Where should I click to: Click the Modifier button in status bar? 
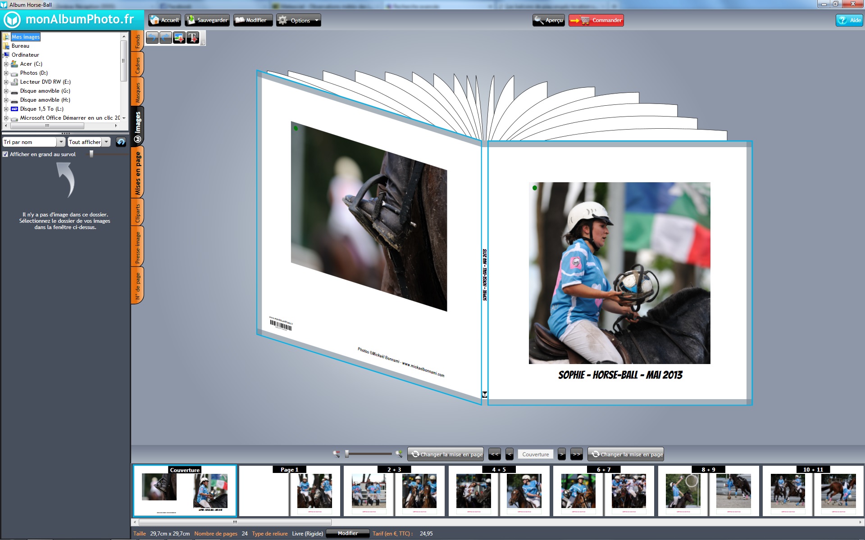[x=348, y=533]
